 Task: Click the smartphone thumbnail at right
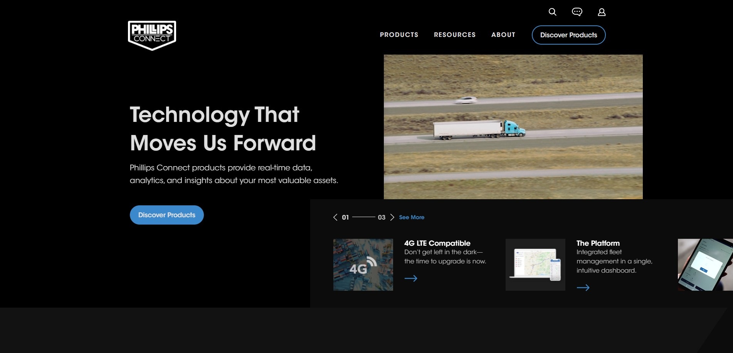point(705,265)
